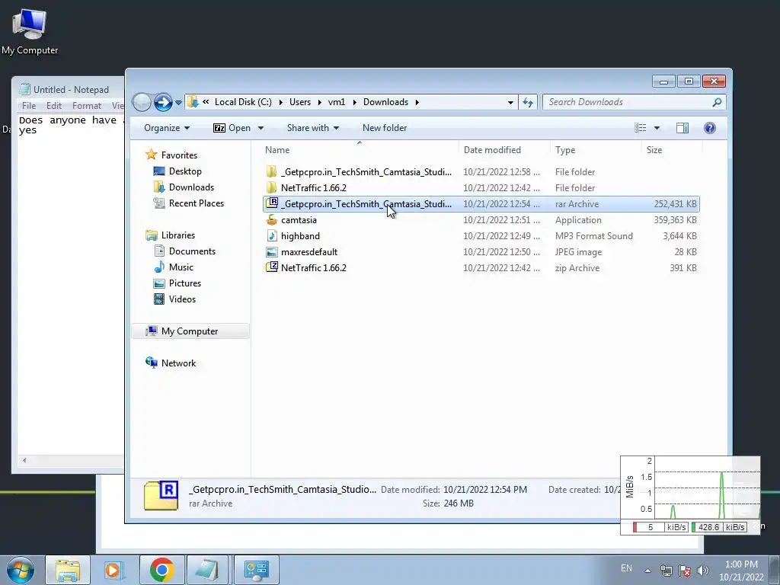The width and height of the screenshot is (780, 585).
Task: Open the recent pages dropdown arrow
Action: click(x=178, y=103)
